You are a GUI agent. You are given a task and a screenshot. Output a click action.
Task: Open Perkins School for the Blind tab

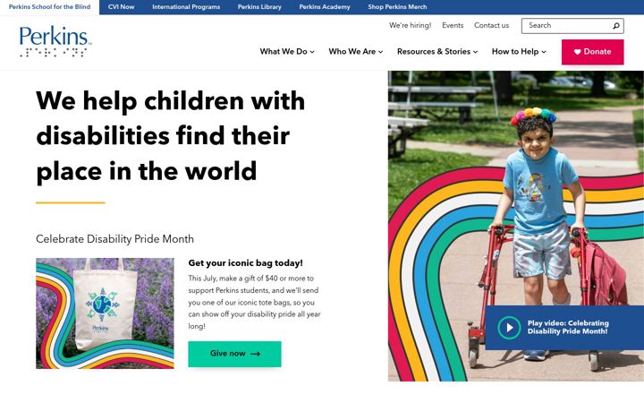(x=49, y=7)
